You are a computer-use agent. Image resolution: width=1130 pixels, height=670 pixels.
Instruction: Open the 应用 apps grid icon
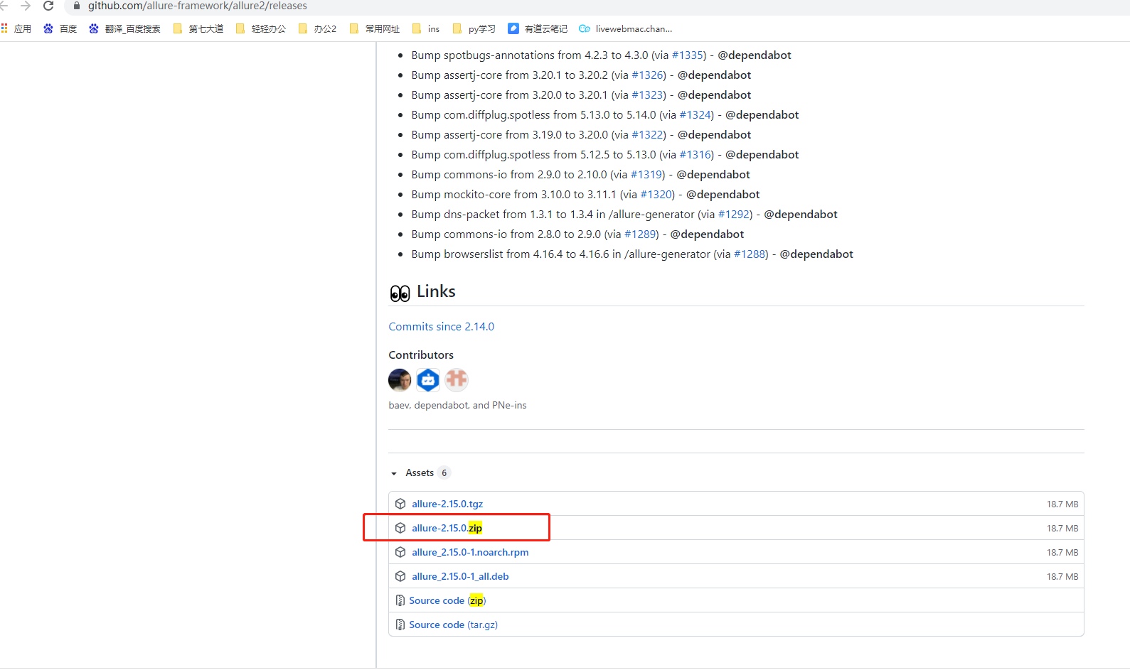click(x=4, y=28)
